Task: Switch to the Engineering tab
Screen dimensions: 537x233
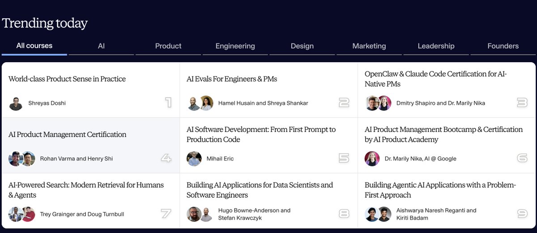Action: pyautogui.click(x=235, y=46)
